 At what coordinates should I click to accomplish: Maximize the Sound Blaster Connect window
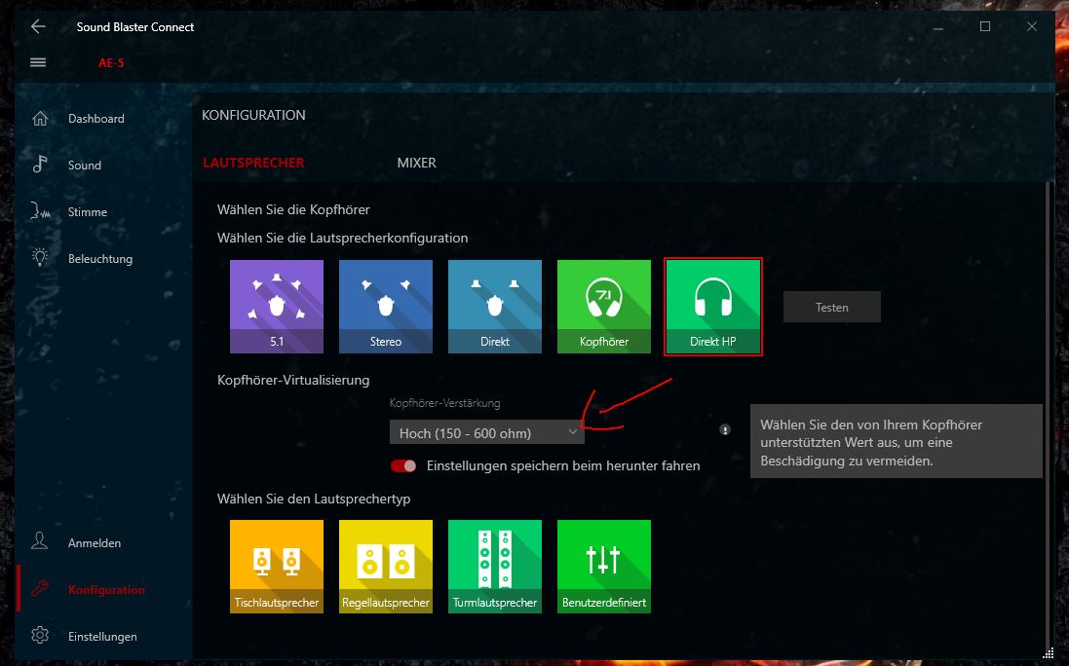(x=985, y=26)
